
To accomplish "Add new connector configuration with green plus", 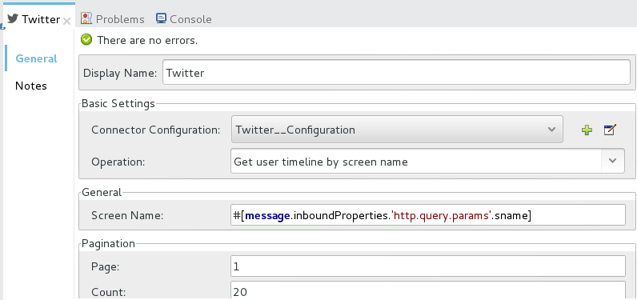I will point(587,130).
